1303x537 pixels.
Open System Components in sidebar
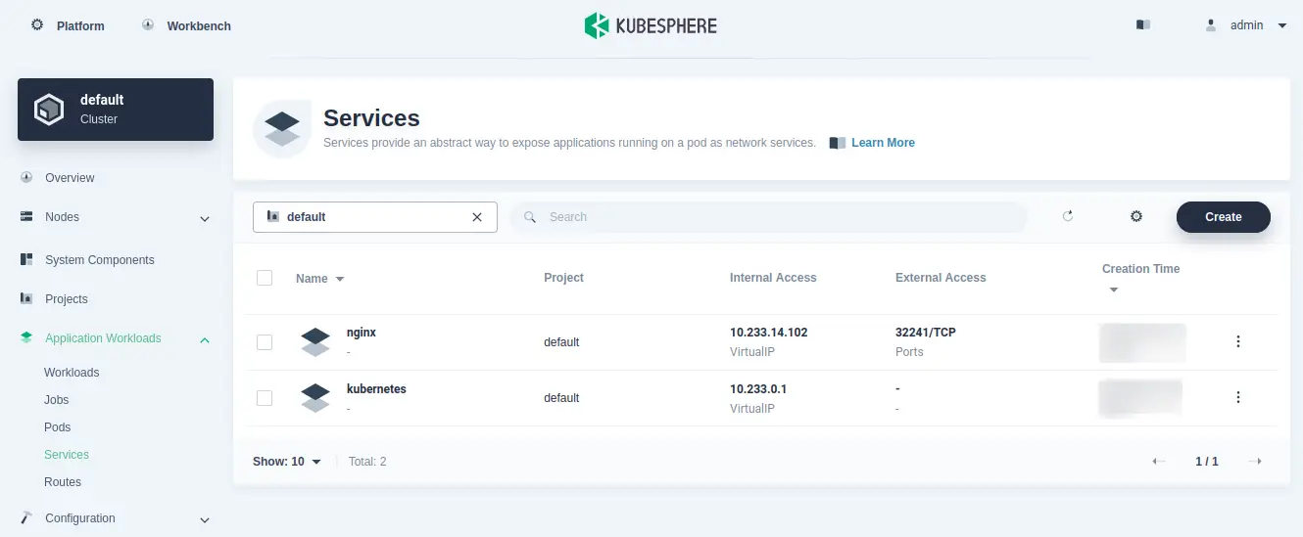(x=100, y=260)
